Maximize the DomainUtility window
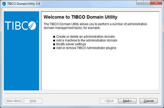The width and height of the screenshot is (164, 108). pyautogui.click(x=147, y=3)
